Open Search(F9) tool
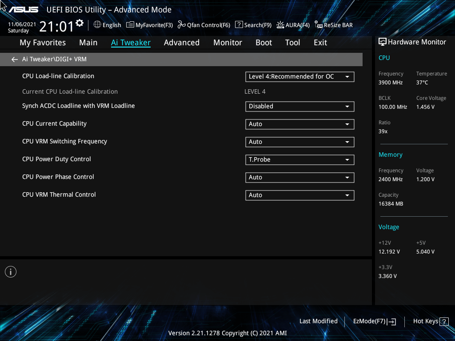455x341 pixels. [253, 25]
